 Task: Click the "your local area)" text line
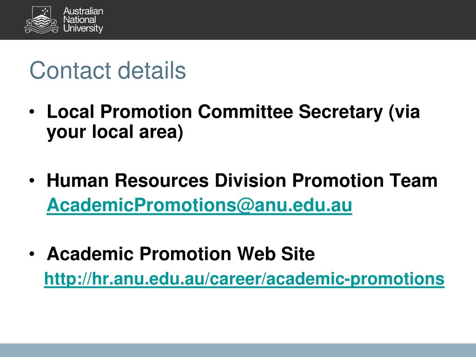pyautogui.click(x=115, y=132)
